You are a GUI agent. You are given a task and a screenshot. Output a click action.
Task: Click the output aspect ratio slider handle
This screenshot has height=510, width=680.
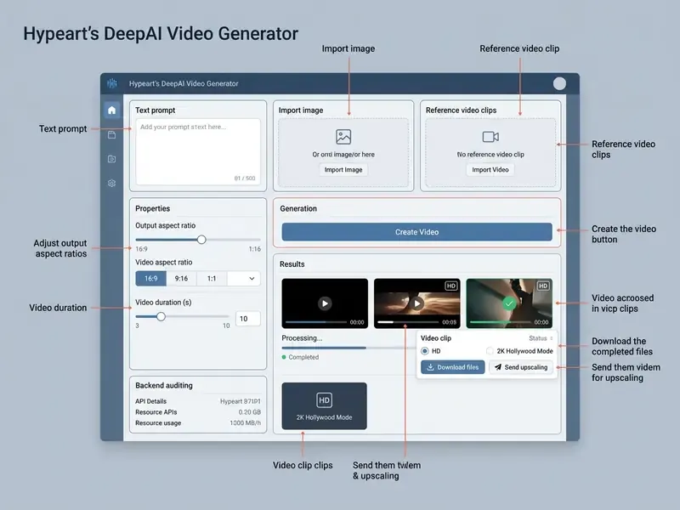(201, 240)
